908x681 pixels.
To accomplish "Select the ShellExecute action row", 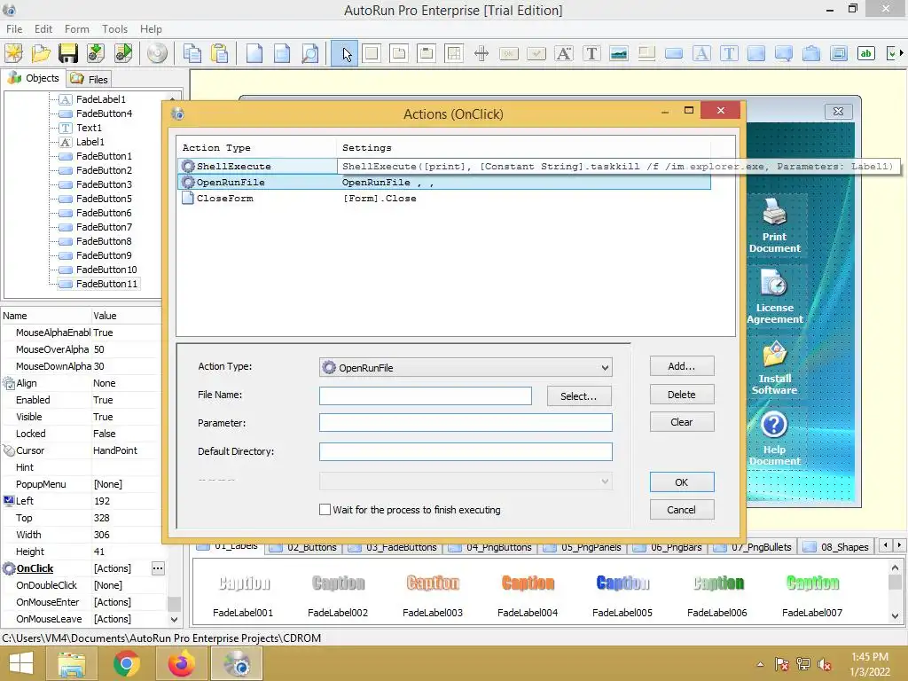I will click(444, 166).
